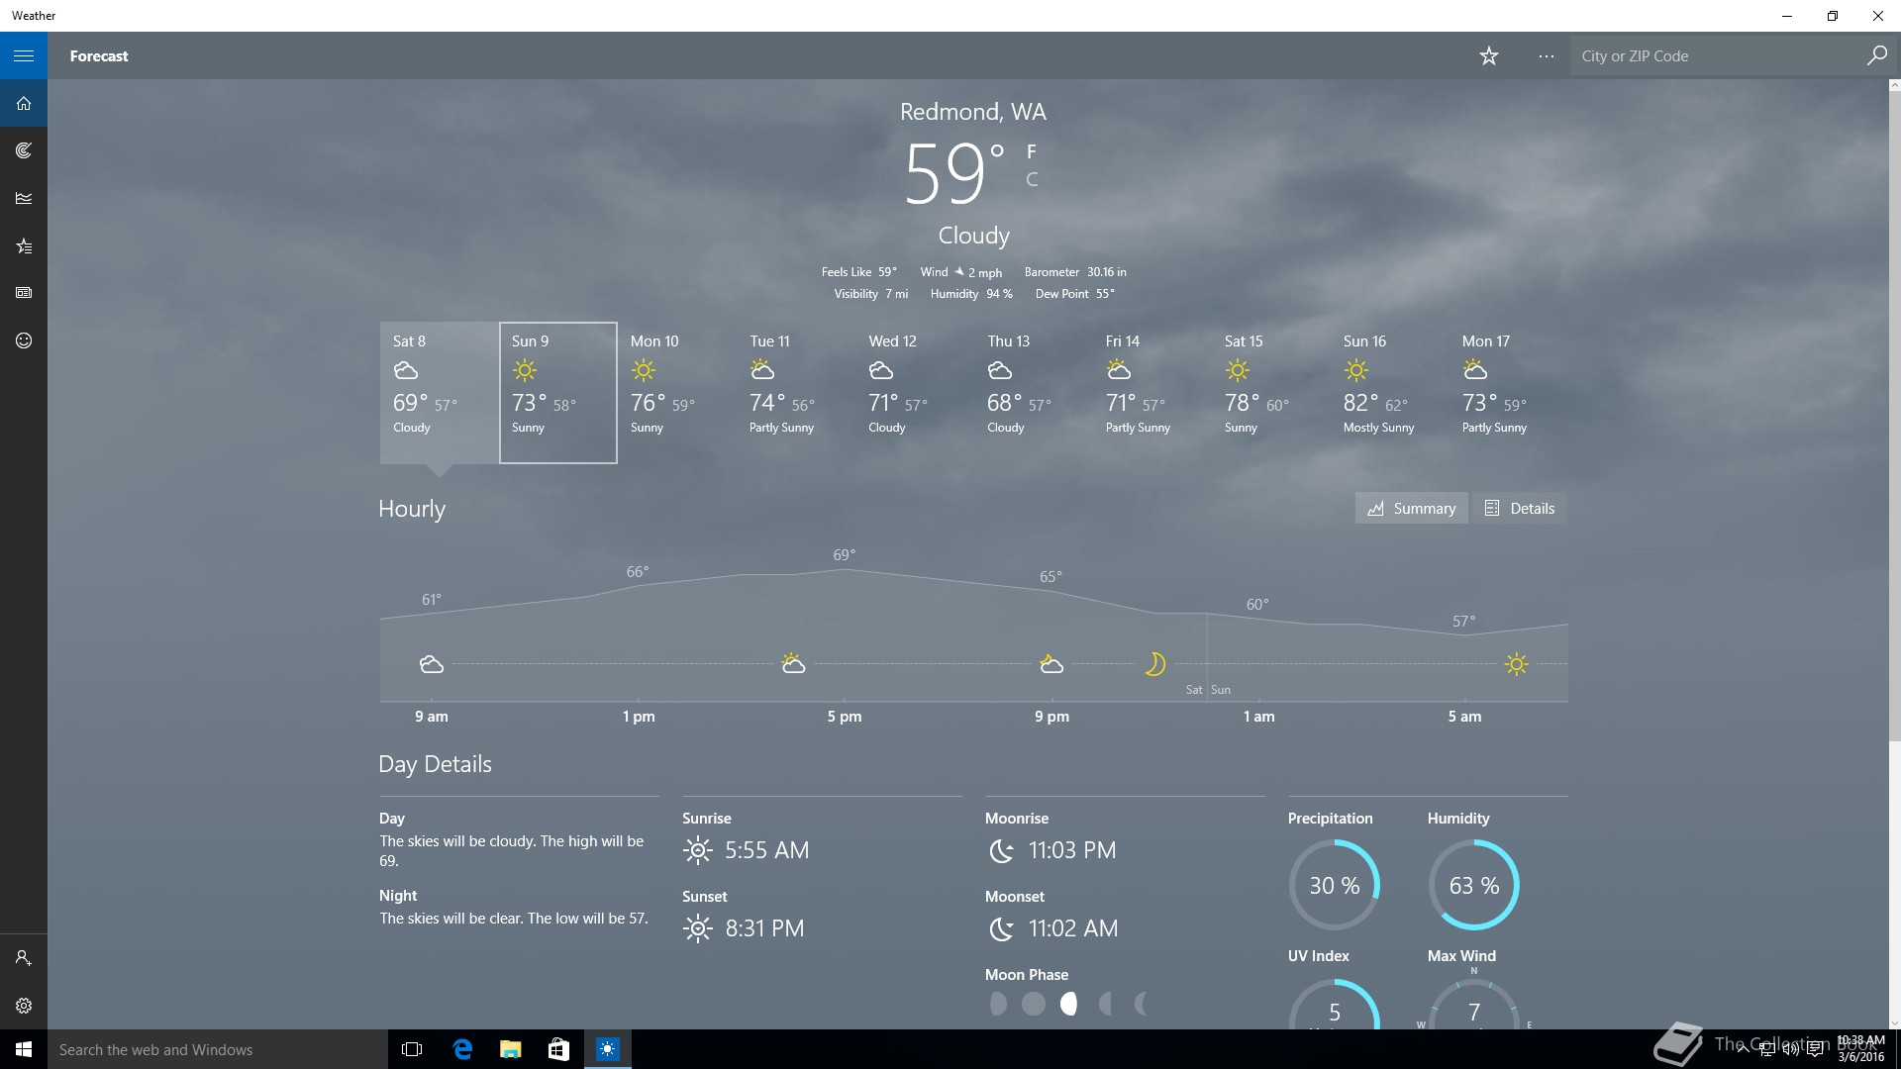1901x1069 pixels.
Task: Click the vertical scrollbar on the right
Action: (1894, 416)
